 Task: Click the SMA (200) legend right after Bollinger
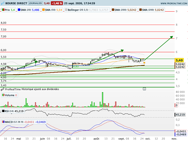click(124, 10)
